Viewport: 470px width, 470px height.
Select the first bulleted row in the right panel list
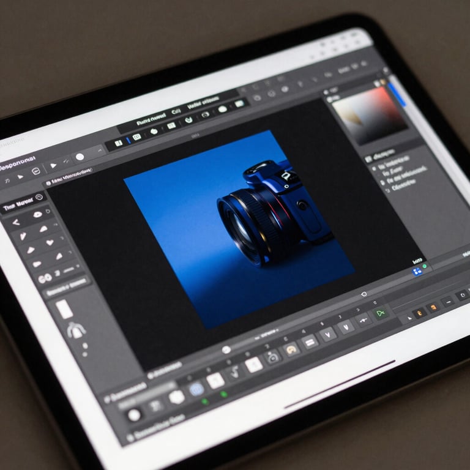390,163
